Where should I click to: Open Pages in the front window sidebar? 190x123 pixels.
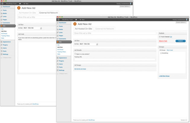point(61,36)
